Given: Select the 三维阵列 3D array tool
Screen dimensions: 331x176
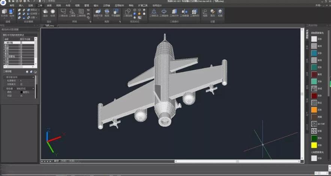Looking at the screenshot, I should coord(195,13).
